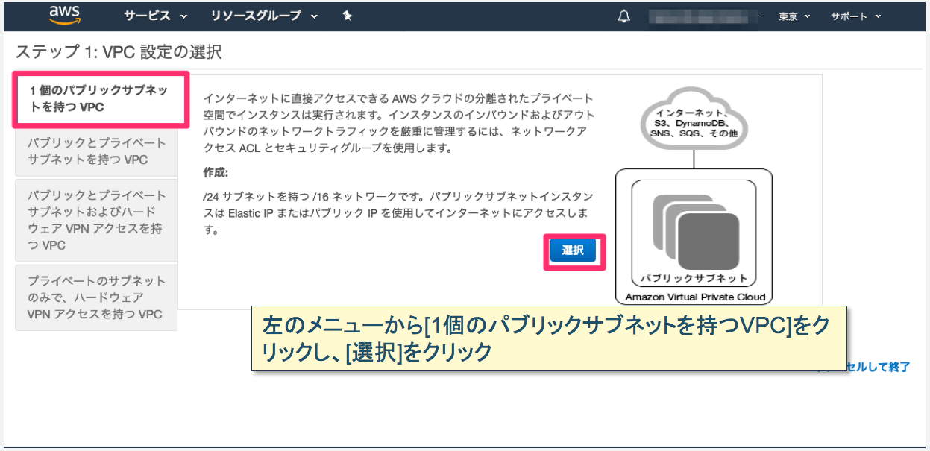This screenshot has height=451, width=930.
Task: Switch to パブリックとプライベートサブネットを持つ VPC tab
Action: [96, 151]
